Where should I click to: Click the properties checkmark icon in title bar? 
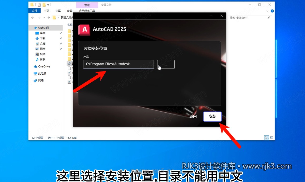click(x=39, y=5)
